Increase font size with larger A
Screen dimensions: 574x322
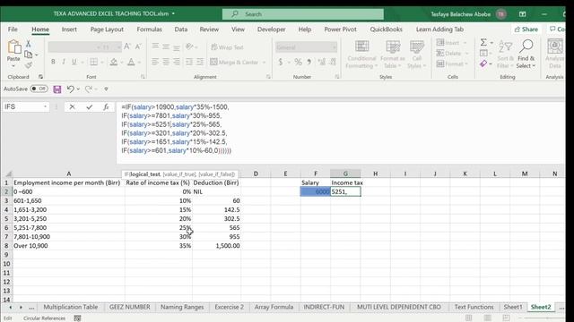tap(127, 47)
